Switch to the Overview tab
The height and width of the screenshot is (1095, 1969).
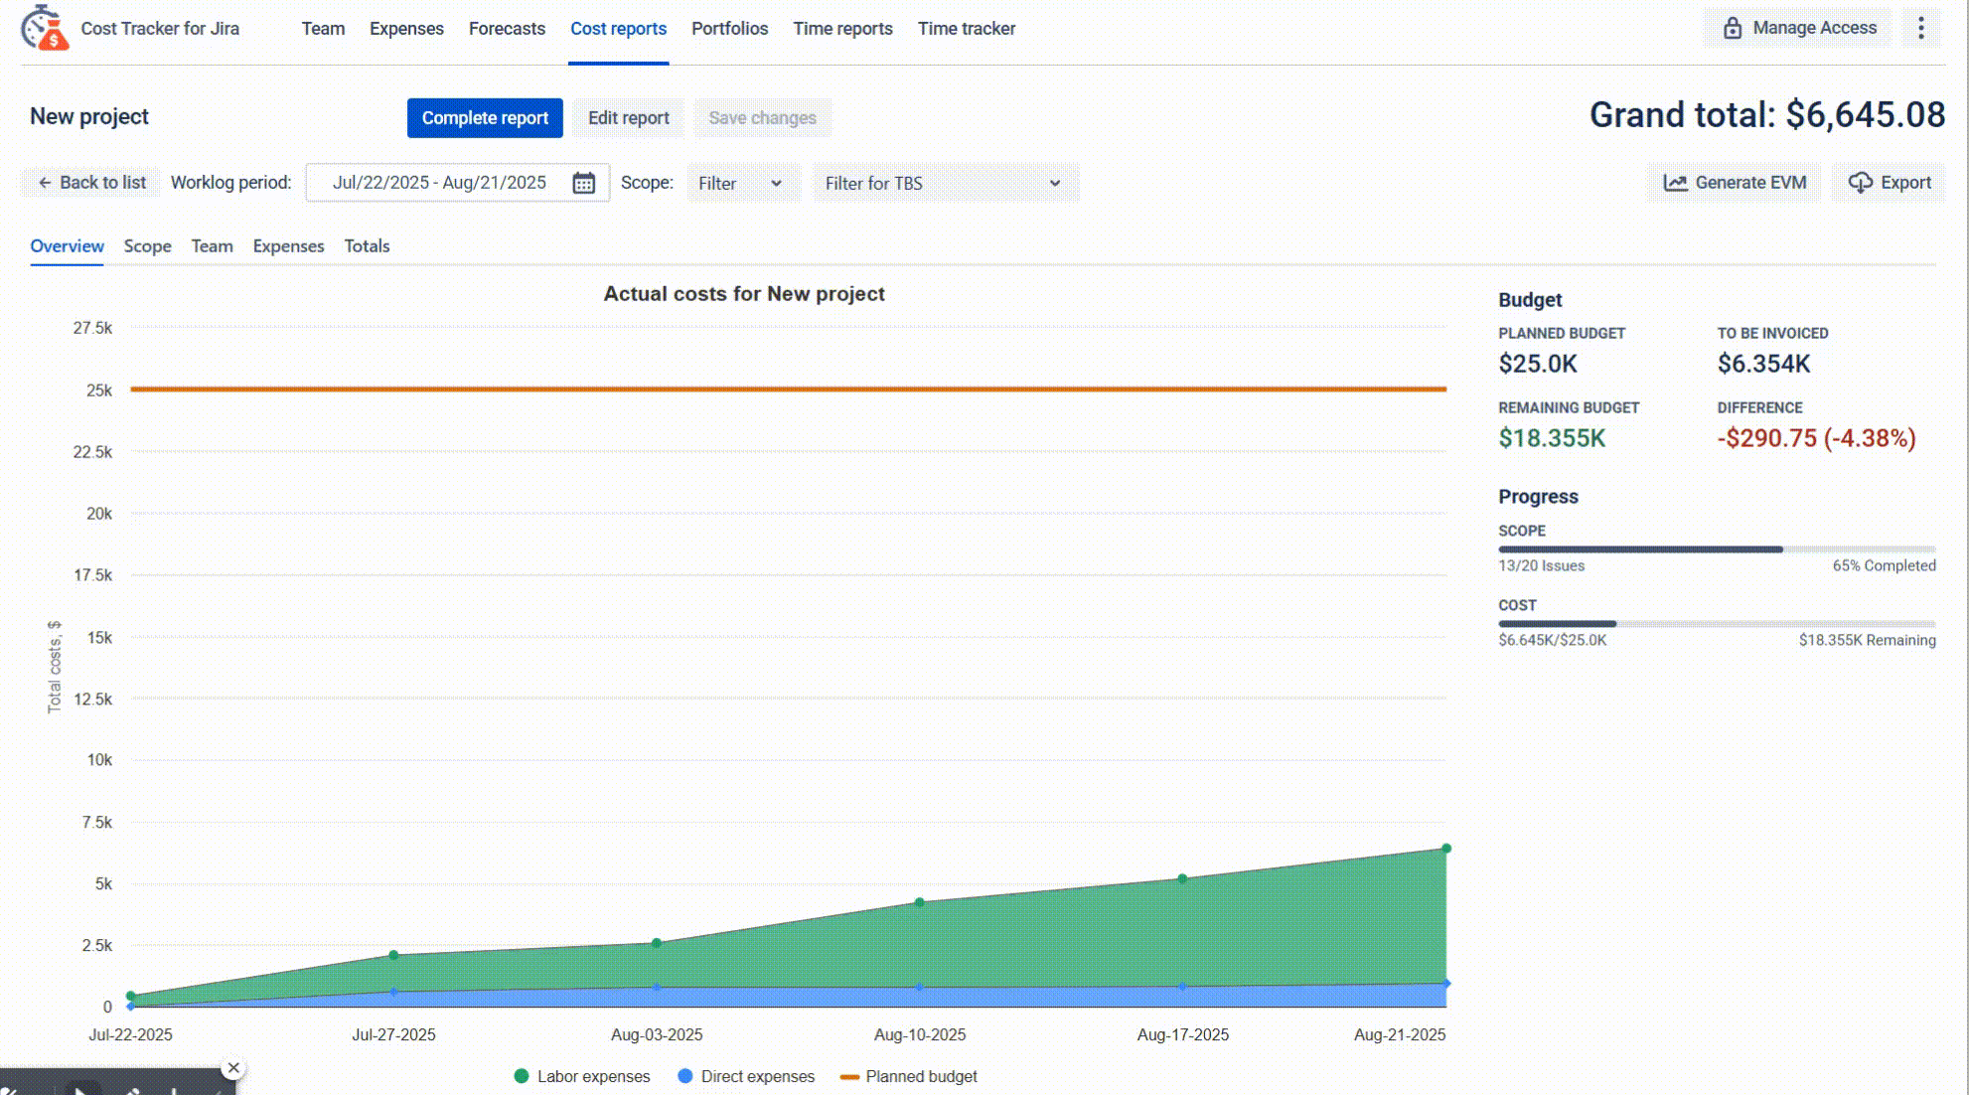[x=67, y=245]
